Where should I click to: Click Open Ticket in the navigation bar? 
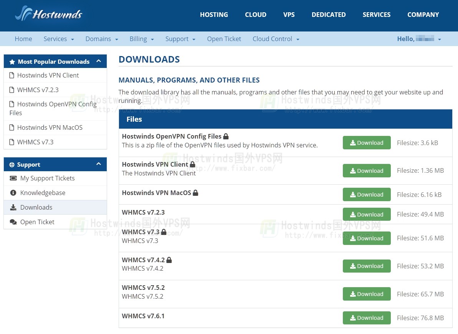(224, 39)
